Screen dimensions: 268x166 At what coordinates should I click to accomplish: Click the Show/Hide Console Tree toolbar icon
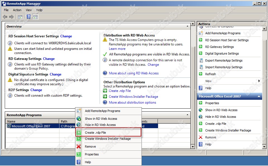point(20,17)
